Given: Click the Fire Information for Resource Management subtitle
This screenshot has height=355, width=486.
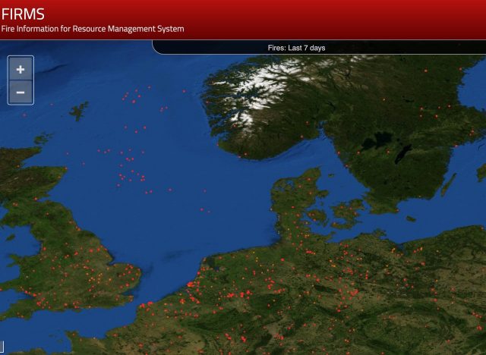Looking at the screenshot, I should [x=93, y=29].
